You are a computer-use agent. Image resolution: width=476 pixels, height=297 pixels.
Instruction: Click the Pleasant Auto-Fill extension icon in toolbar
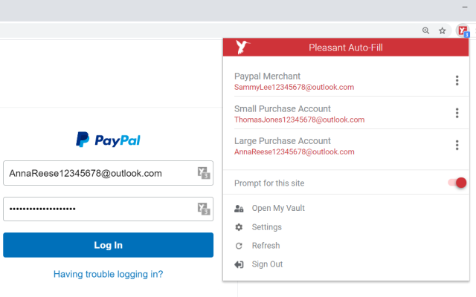[463, 30]
